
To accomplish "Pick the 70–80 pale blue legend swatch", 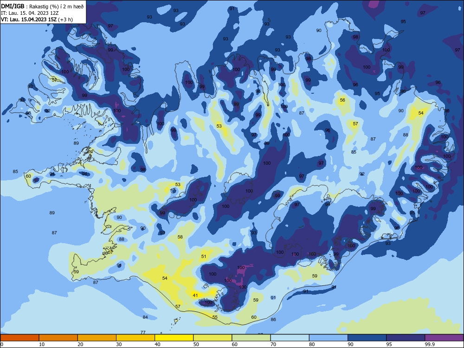I will [290, 338].
